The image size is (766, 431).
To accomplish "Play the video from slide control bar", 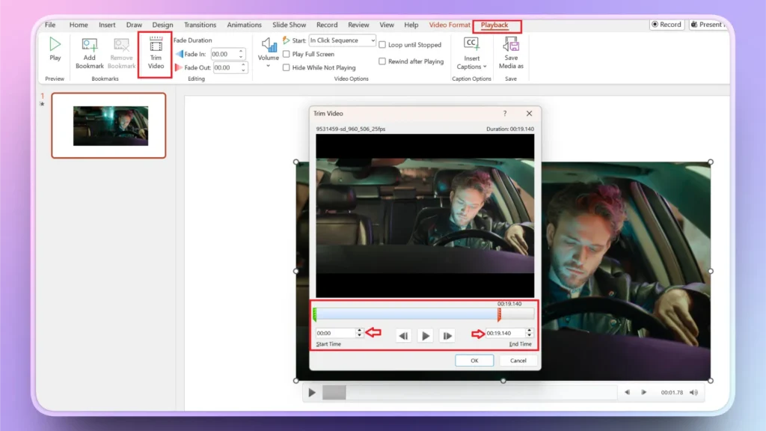I will coord(312,392).
